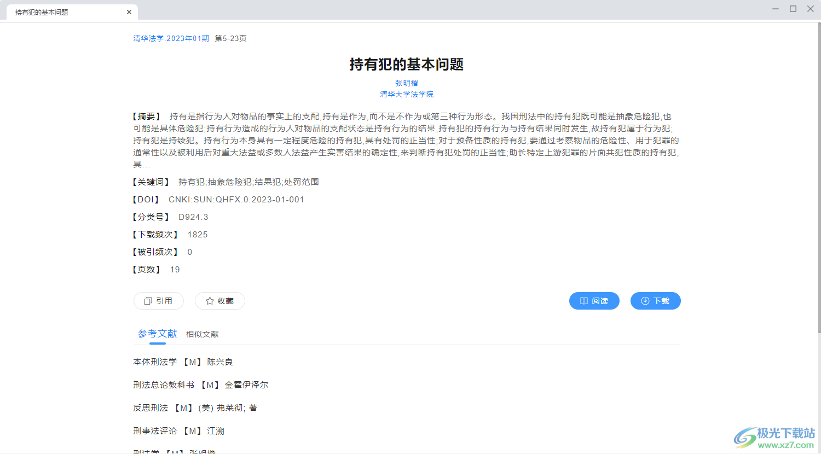Toggle bookmark on this article
The height and width of the screenshot is (454, 821).
coord(219,300)
